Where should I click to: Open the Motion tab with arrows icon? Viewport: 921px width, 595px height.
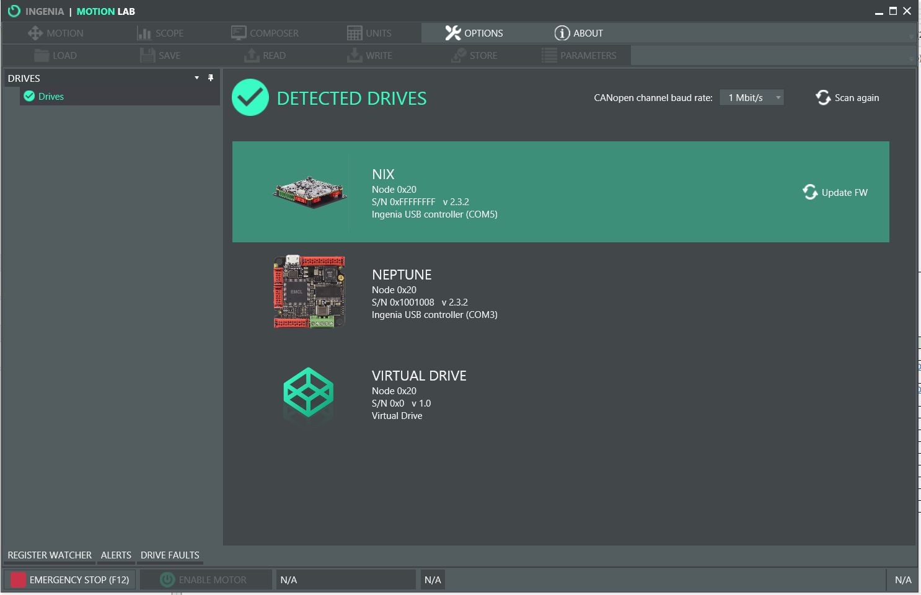click(x=55, y=33)
